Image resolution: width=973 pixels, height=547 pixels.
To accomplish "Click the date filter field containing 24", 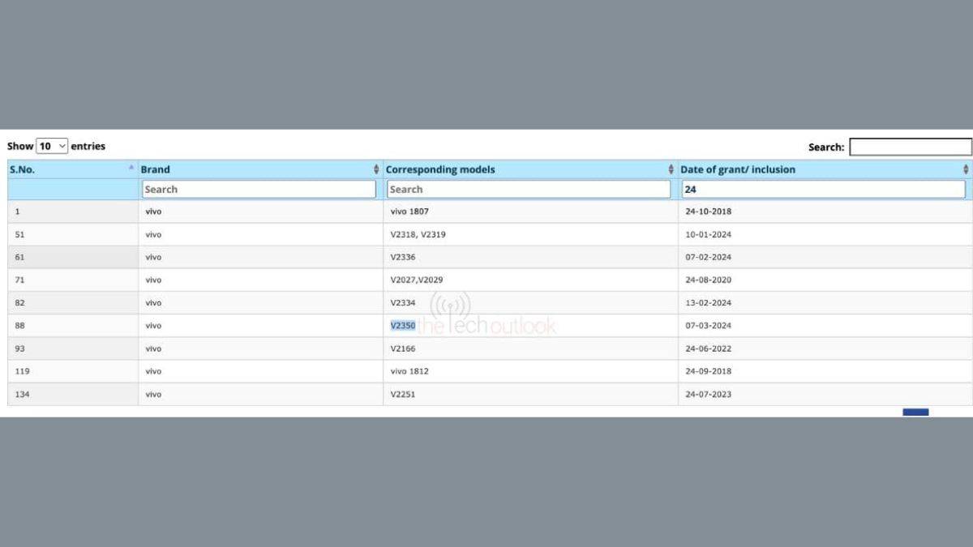I will 824,189.
